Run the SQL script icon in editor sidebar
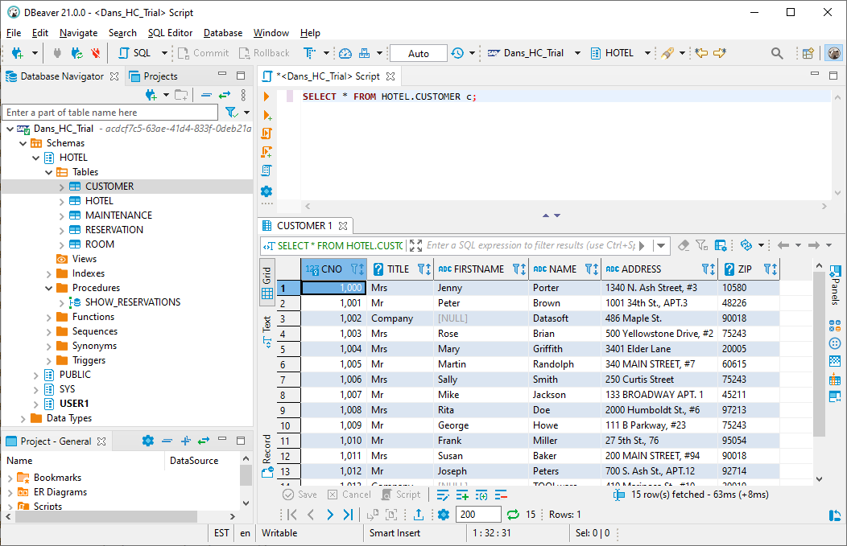The image size is (847, 546). [x=266, y=133]
